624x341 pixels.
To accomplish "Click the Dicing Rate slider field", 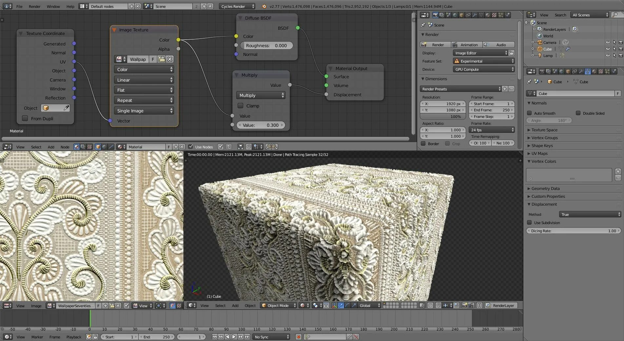I will (x=573, y=231).
